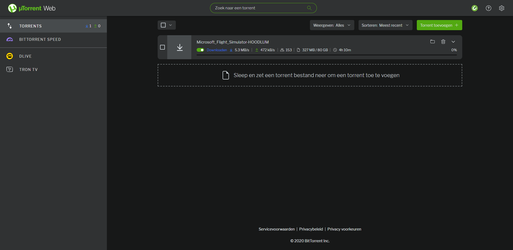Viewport: 513px width, 250px height.
Task: Click the torrent download arrow thumbnail
Action: [x=180, y=47]
